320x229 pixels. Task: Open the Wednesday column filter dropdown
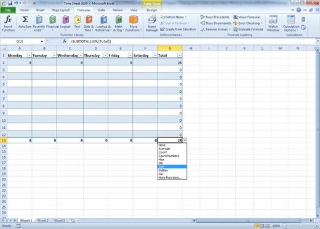pos(81,55)
